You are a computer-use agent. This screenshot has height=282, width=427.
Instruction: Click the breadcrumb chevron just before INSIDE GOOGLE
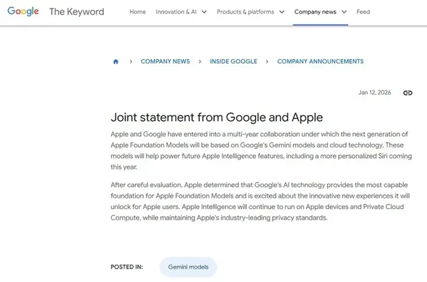coord(199,62)
